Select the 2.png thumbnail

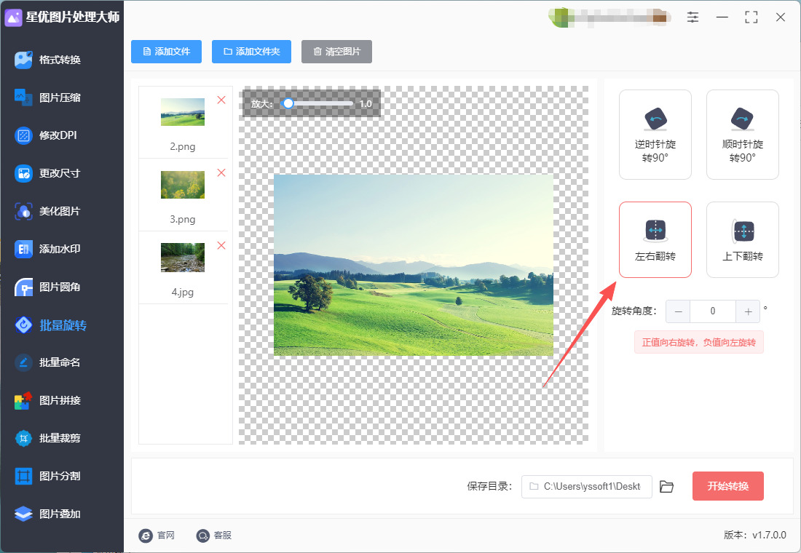[182, 112]
